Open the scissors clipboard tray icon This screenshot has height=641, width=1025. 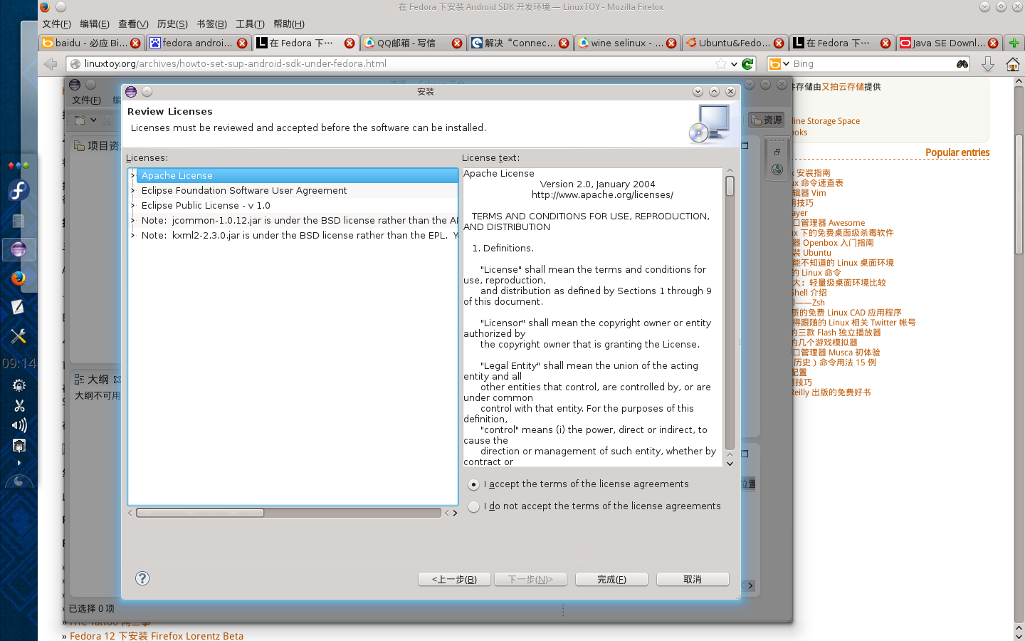[x=19, y=405]
